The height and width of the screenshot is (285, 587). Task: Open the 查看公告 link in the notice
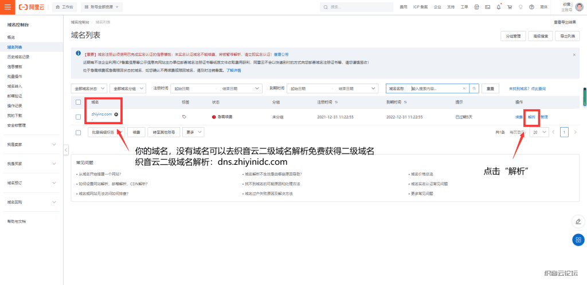(x=281, y=54)
